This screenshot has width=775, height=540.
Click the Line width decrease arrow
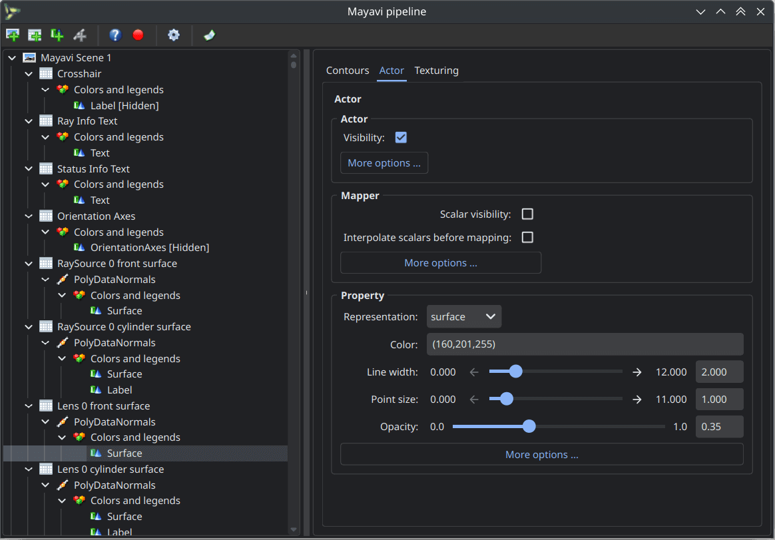pyautogui.click(x=474, y=372)
